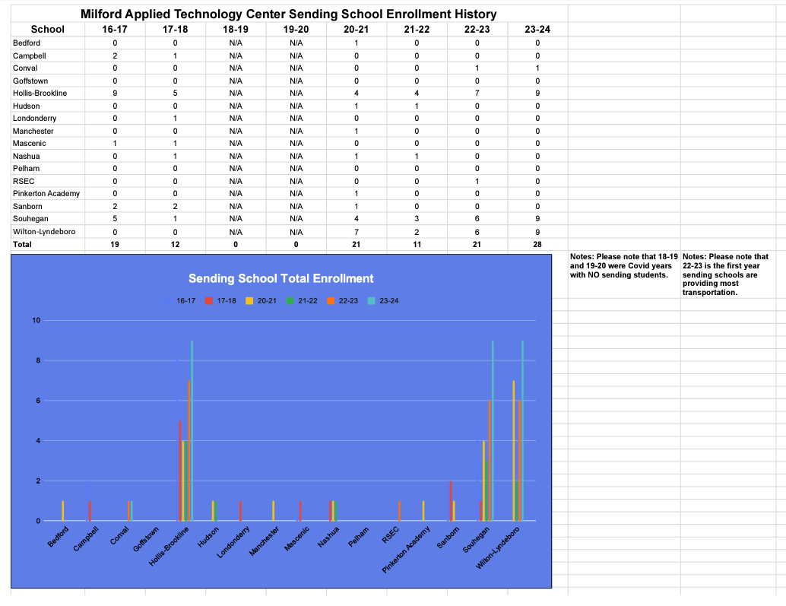Click the Mascenic row label in the table
The width and height of the screenshot is (786, 606).
[30, 144]
